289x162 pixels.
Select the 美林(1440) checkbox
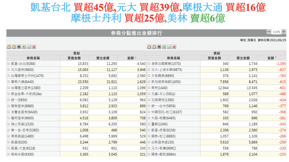[x=149, y=88]
